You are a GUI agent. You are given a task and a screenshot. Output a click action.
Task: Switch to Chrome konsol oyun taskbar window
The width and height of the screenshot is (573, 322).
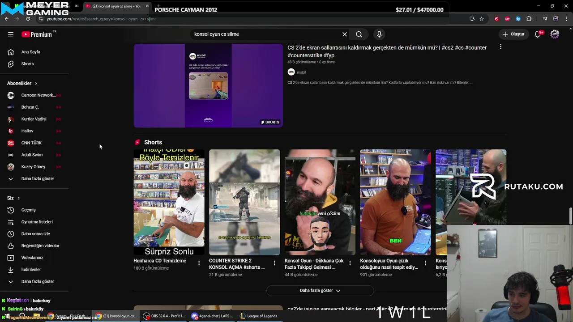(116, 316)
